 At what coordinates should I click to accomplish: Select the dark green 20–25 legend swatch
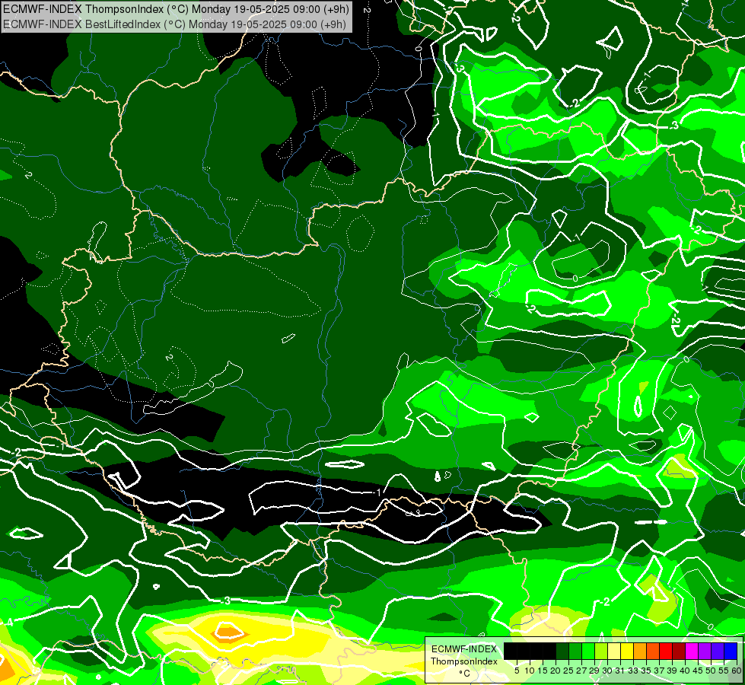(562, 651)
